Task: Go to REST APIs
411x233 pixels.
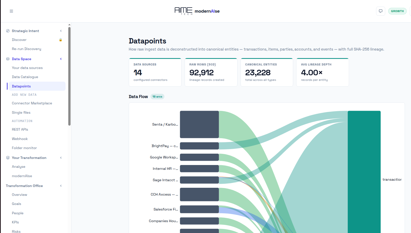Action: pos(20,129)
